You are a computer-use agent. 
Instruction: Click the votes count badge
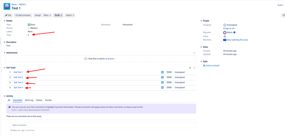pos(225,36)
